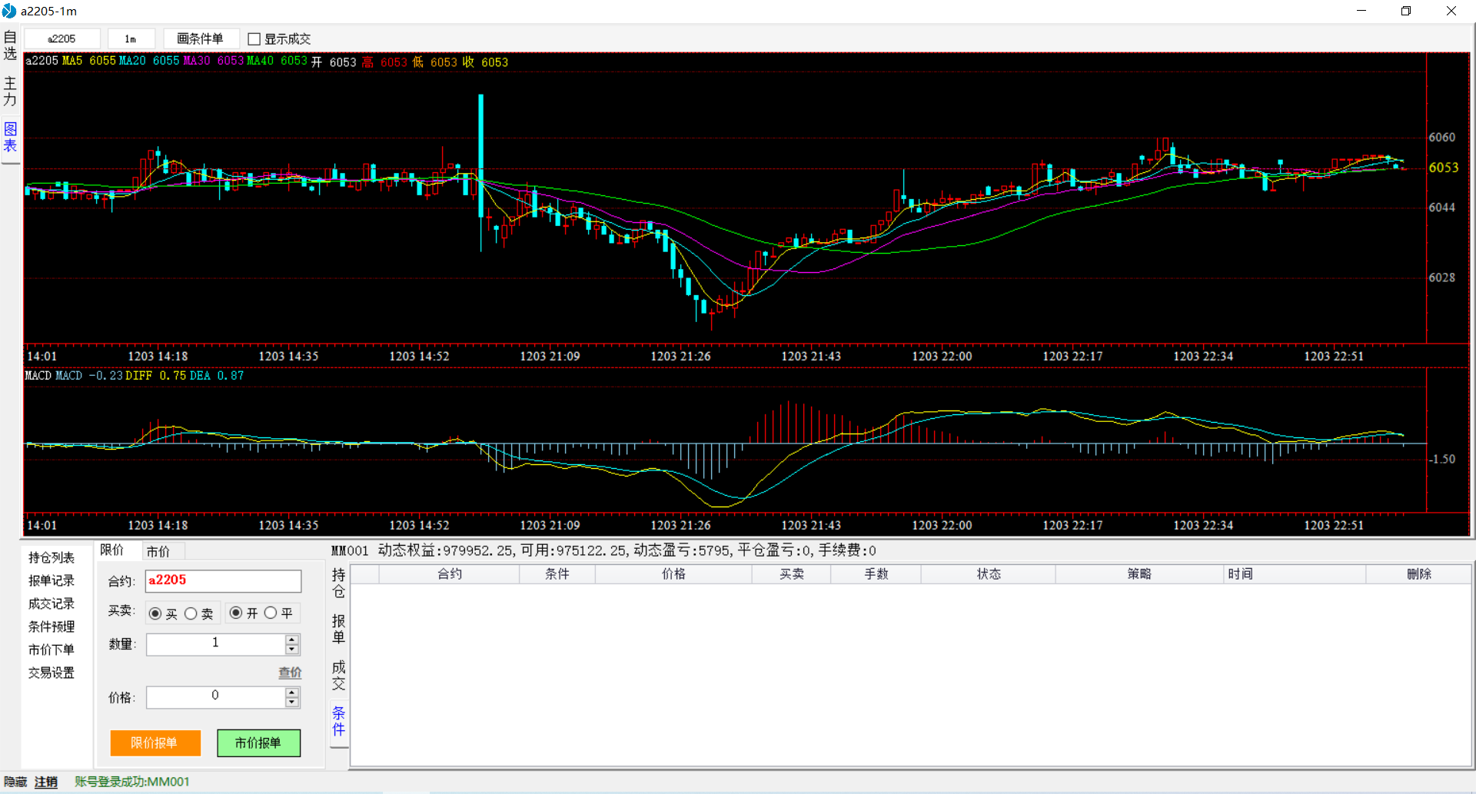Show the 持仓 vertical tab
The width and height of the screenshot is (1476, 794).
pos(338,583)
